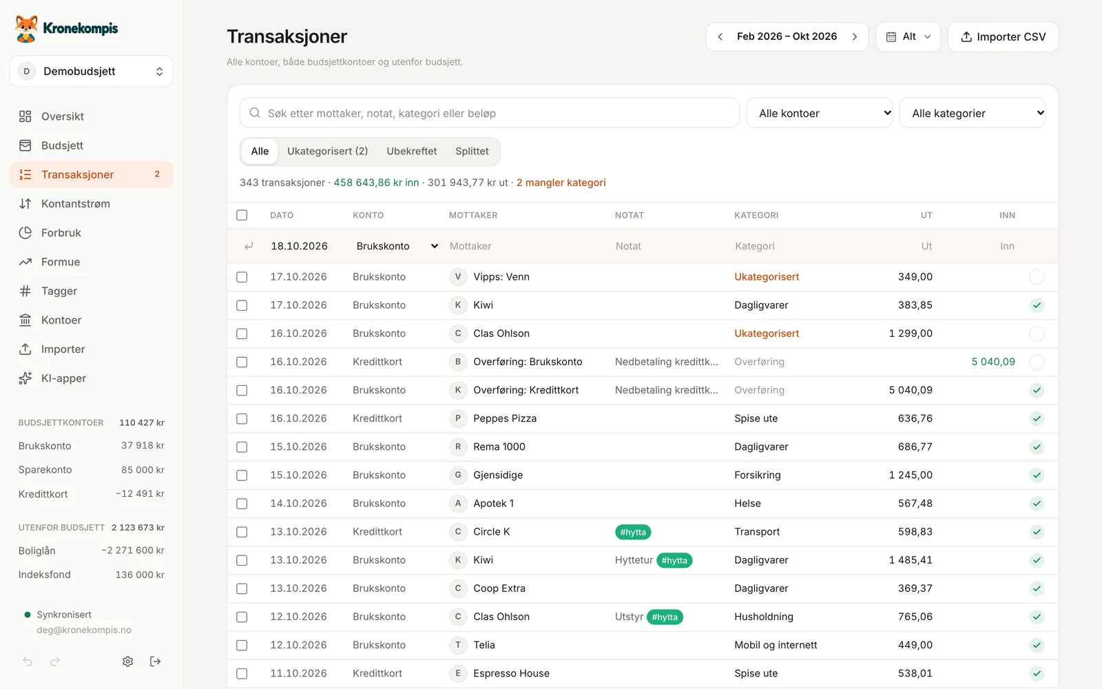
Task: Click the Espresso House avatar icon
Action: pos(458,673)
